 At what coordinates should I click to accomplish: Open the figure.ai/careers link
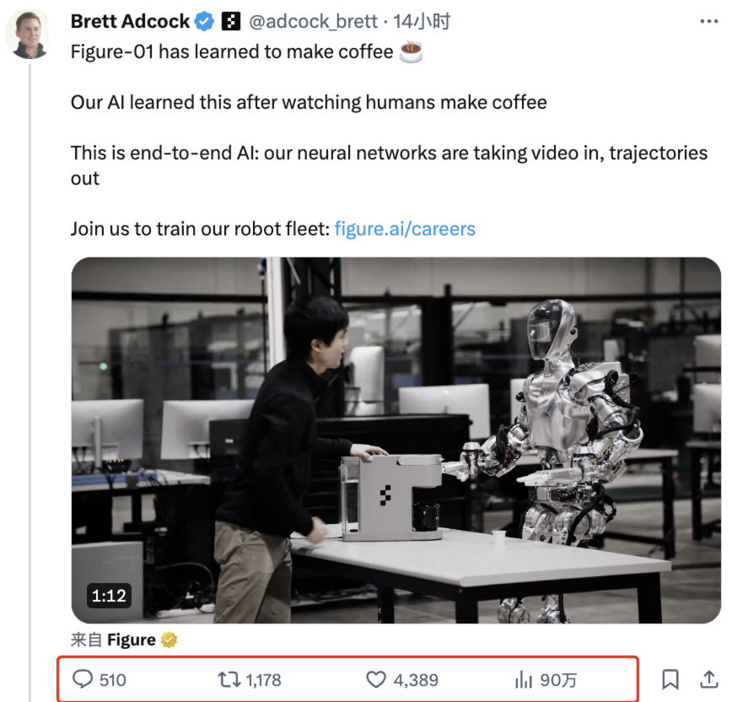pyautogui.click(x=405, y=229)
